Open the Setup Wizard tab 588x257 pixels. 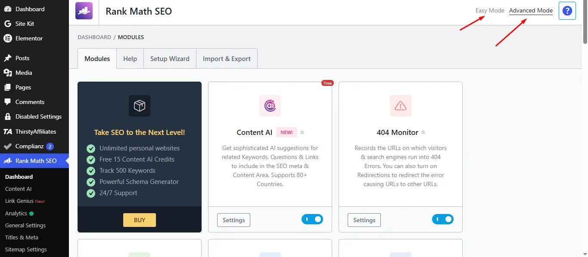pos(170,58)
